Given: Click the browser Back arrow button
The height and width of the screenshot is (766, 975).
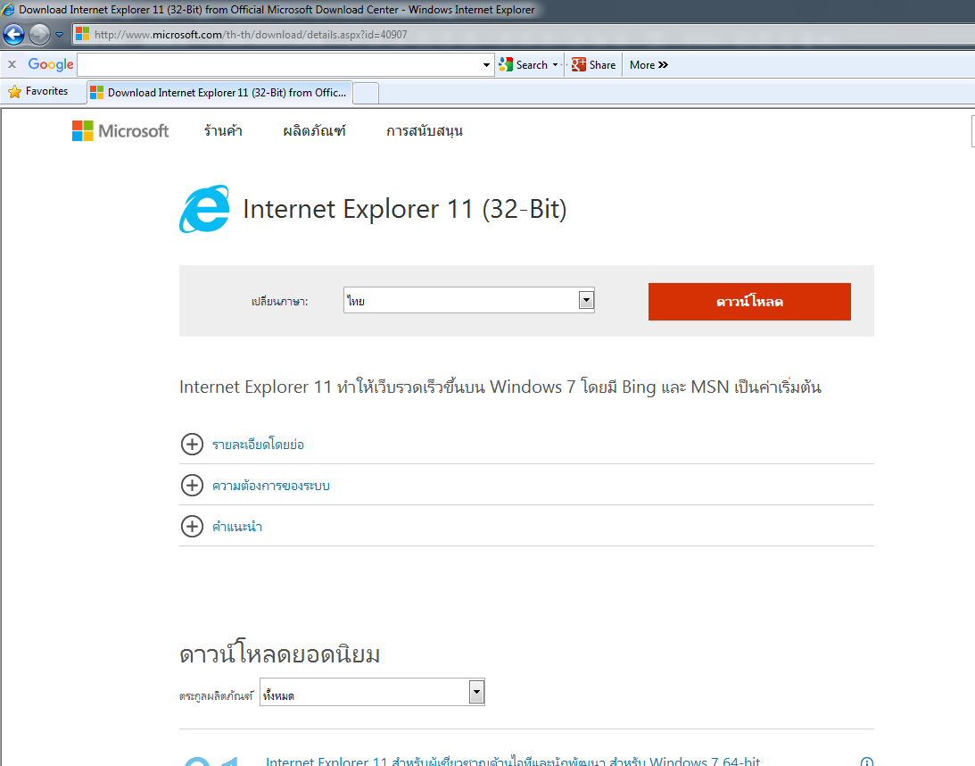Looking at the screenshot, I should (x=13, y=34).
